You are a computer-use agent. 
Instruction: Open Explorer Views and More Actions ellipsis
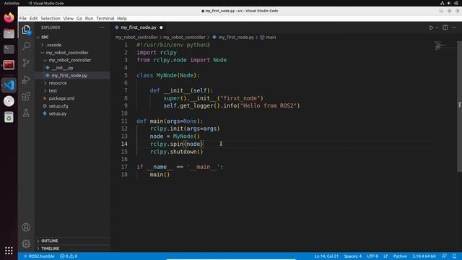102,27
